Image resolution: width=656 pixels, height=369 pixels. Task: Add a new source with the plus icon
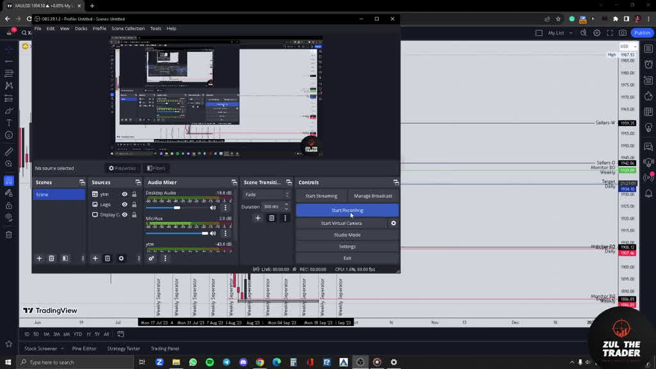tap(95, 258)
